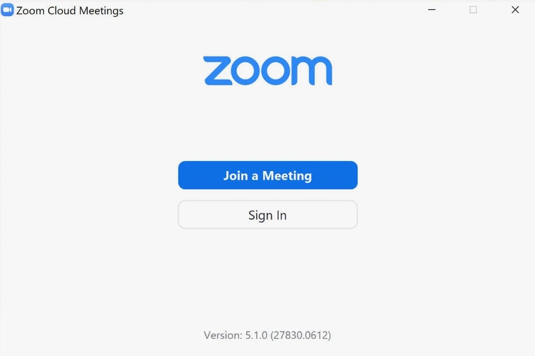Viewport: 535px width, 356px height.
Task: Open the Sign In screen
Action: (x=268, y=214)
